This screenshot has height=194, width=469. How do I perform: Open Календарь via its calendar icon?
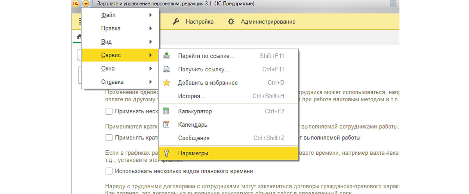click(166, 125)
